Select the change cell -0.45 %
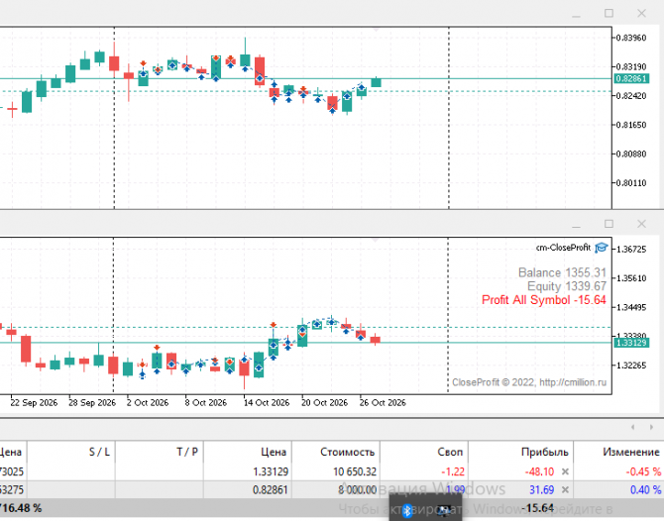This screenshot has width=664, height=521. [643, 471]
